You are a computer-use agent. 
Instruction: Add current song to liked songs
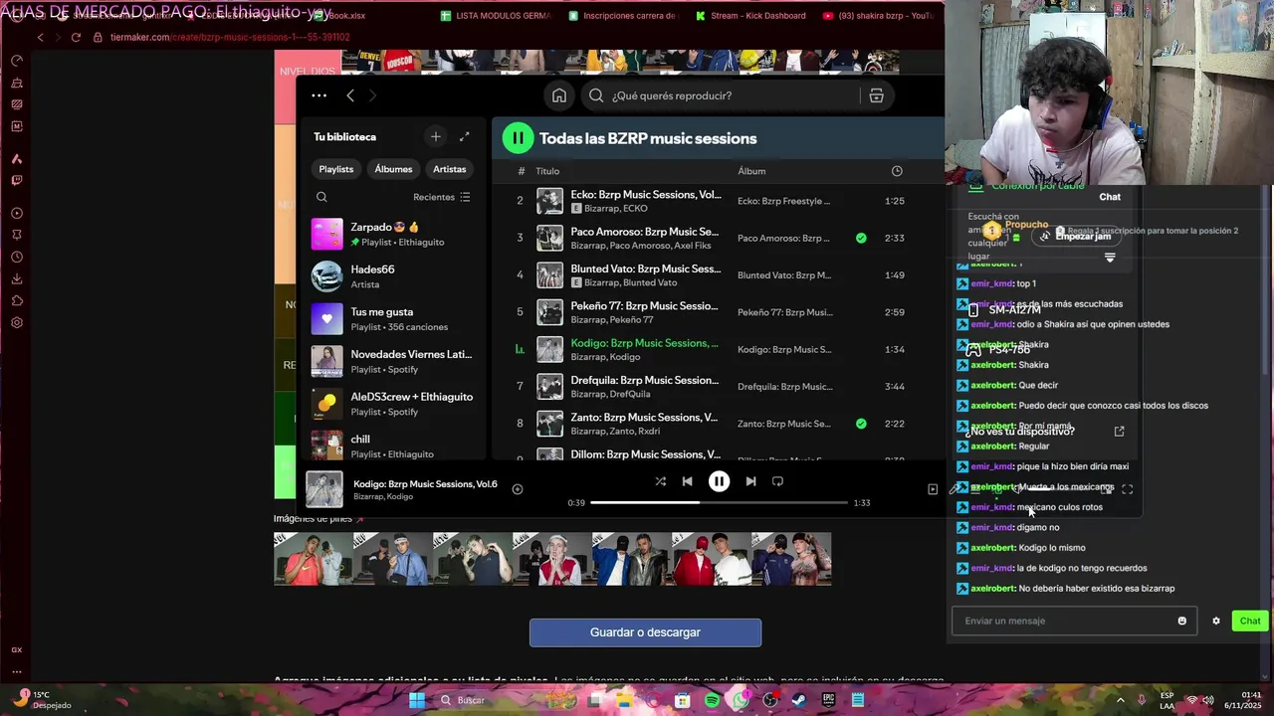(518, 489)
